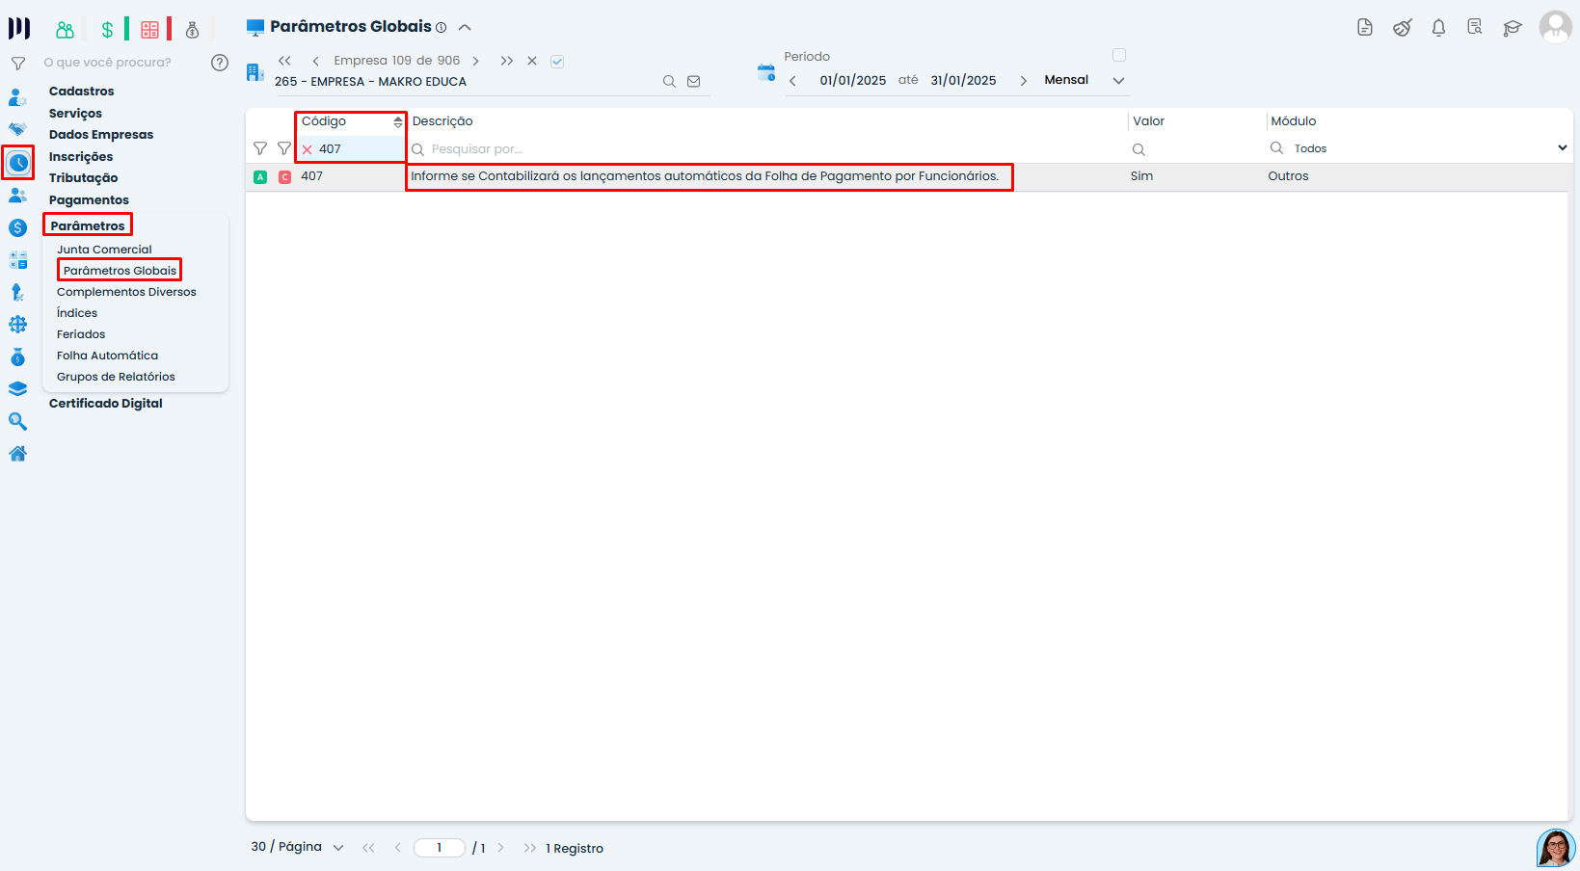Open the Certificado Digital link

click(106, 404)
